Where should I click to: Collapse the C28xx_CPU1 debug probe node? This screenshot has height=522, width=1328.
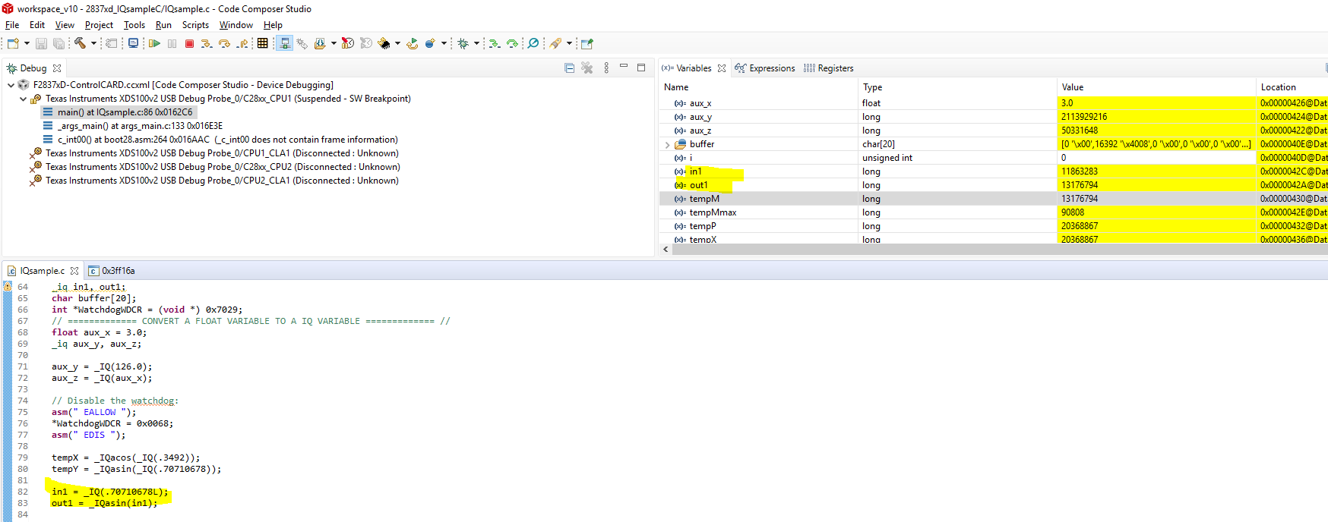pos(23,99)
